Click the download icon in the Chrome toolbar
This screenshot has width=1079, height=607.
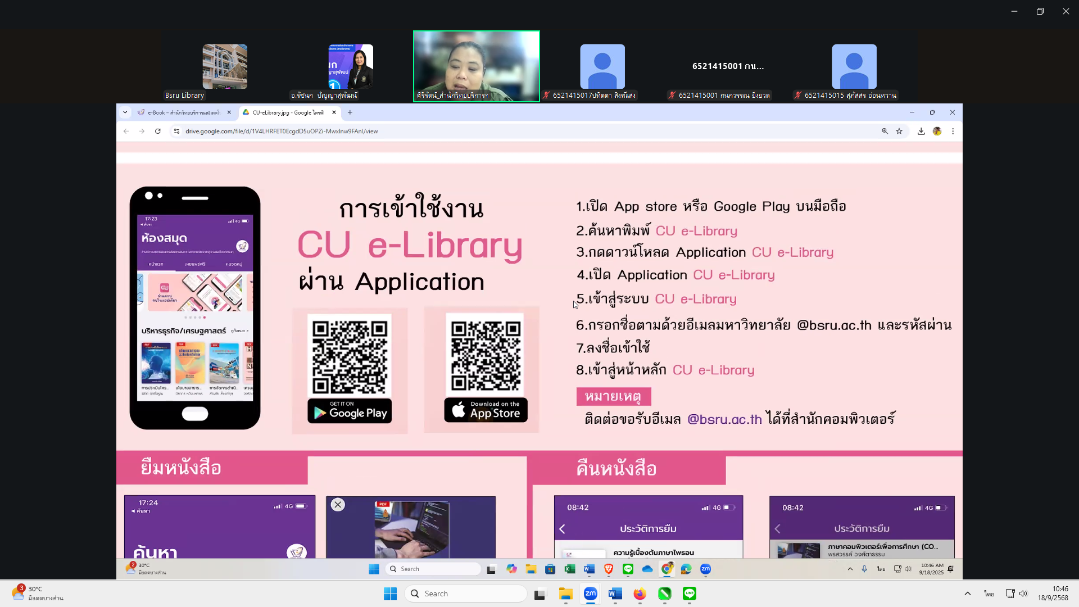pyautogui.click(x=921, y=131)
